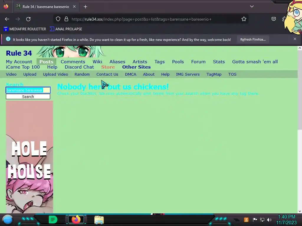Click the Upload Video link
The height and width of the screenshot is (226, 302).
tap(55, 74)
